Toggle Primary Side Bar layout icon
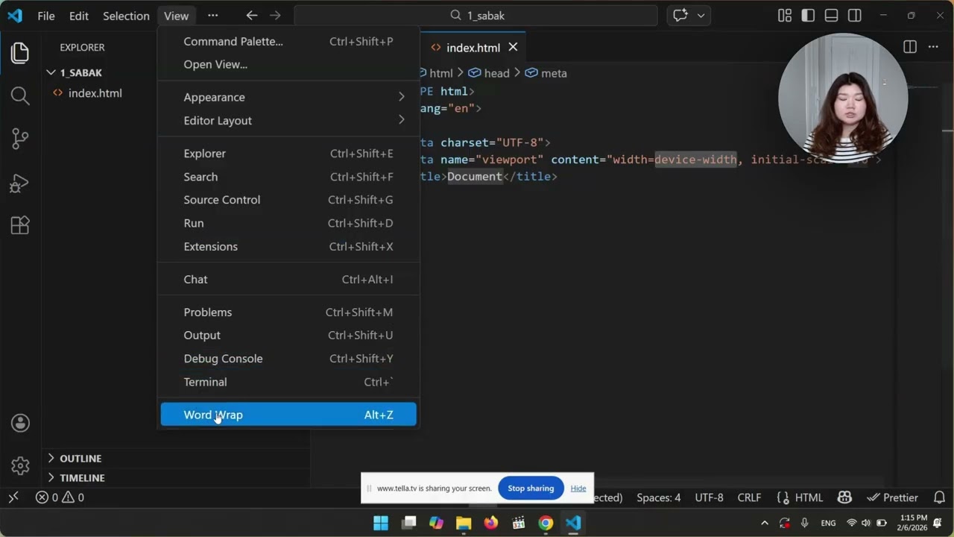Screen dimensions: 954x537 [x=808, y=16]
